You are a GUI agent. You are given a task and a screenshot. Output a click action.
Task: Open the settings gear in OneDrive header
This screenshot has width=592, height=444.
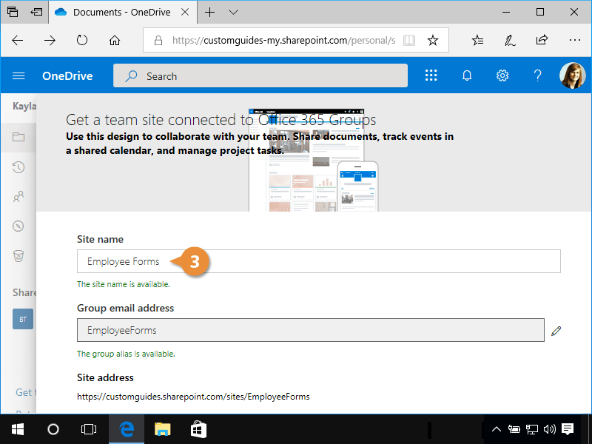click(502, 75)
